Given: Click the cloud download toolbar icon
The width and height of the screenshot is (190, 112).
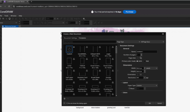Looking at the screenshot, I should point(10,19).
